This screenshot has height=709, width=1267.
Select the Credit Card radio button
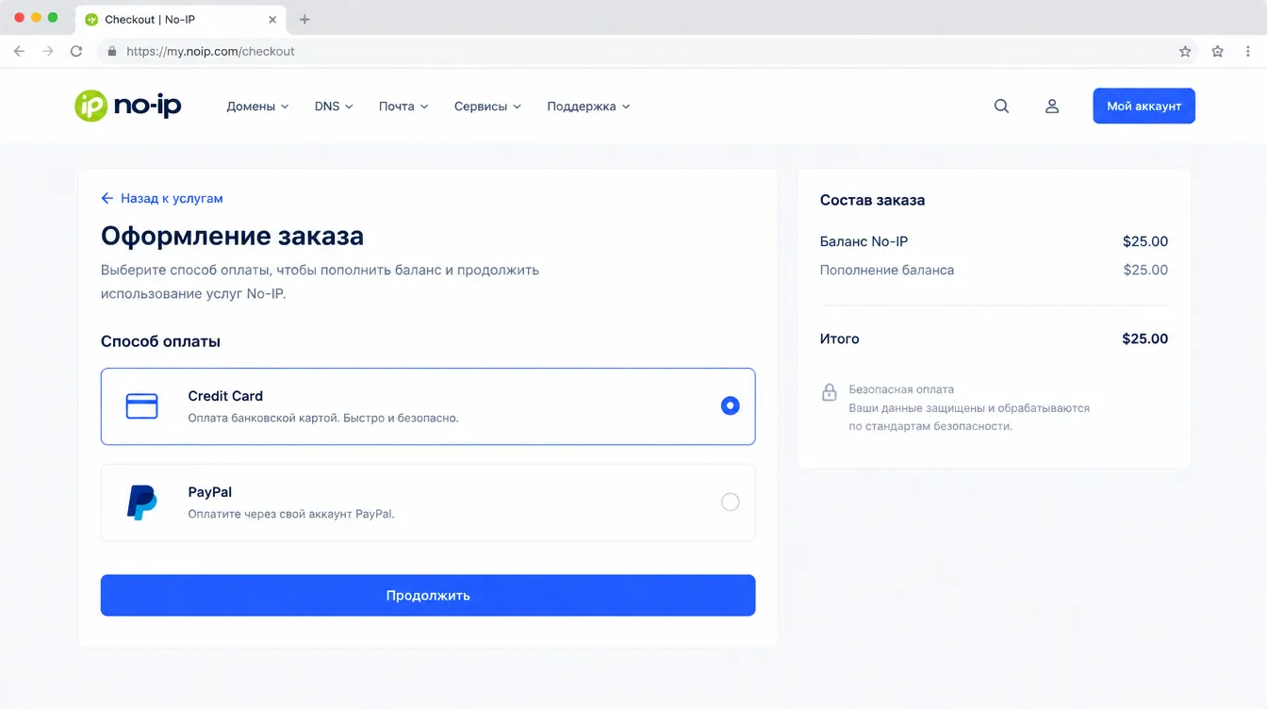pos(730,406)
